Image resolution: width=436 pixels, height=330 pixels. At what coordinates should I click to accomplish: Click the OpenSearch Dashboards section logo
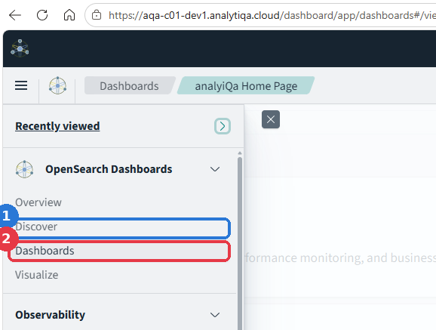[24, 169]
